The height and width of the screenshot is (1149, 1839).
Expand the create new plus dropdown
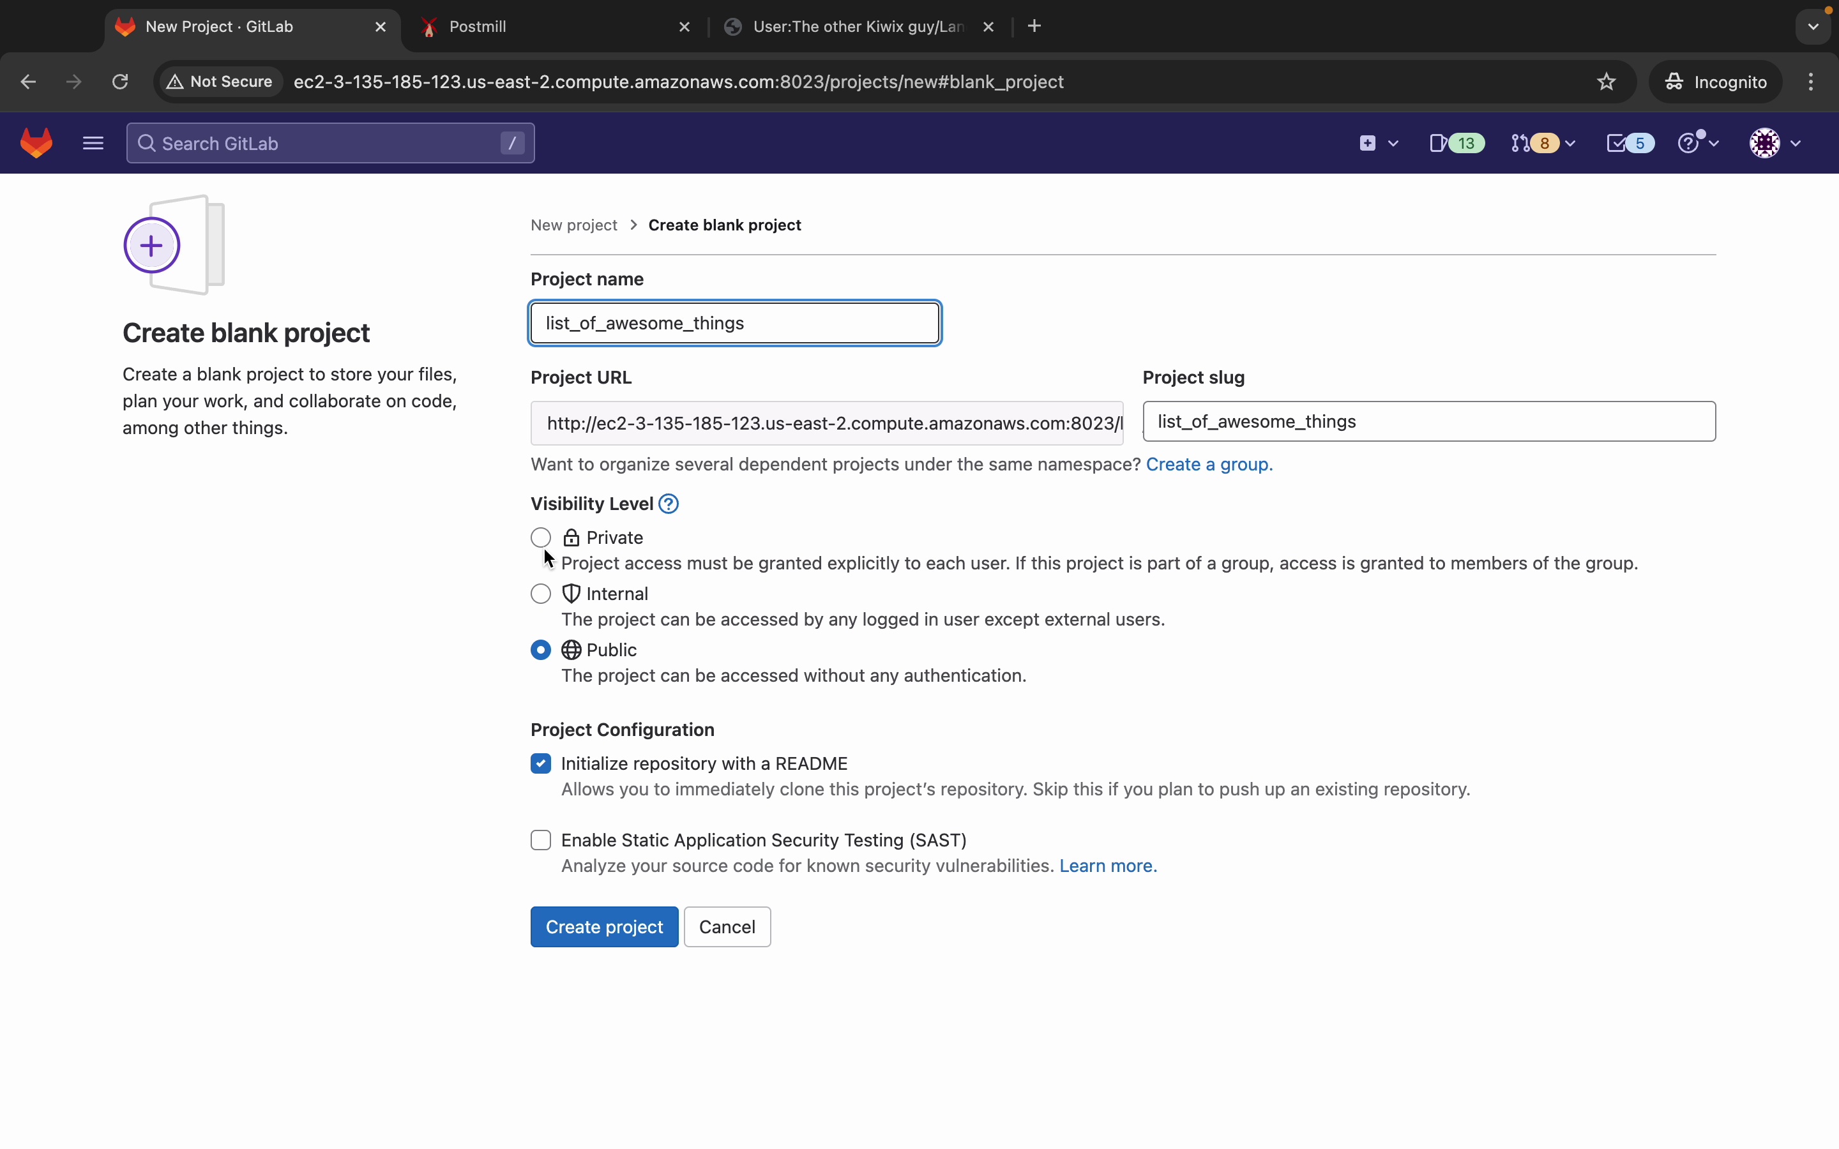[1377, 143]
